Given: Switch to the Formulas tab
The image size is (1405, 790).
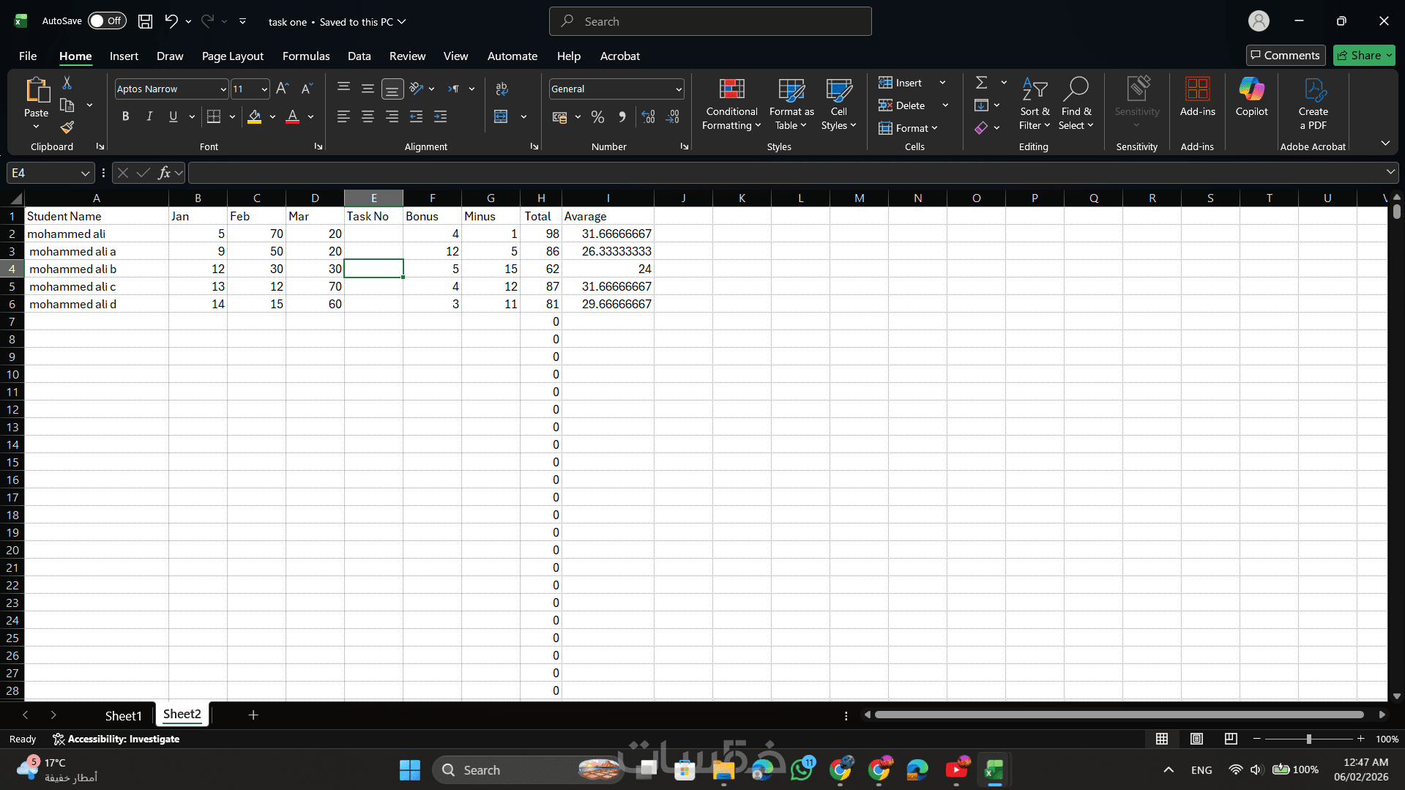Looking at the screenshot, I should (x=306, y=56).
